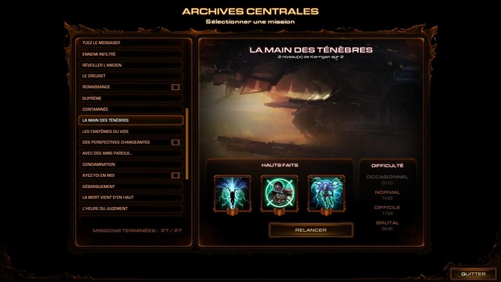Select the Tuez Le Messager mission
Image resolution: width=501 pixels, height=282 pixels.
click(131, 43)
